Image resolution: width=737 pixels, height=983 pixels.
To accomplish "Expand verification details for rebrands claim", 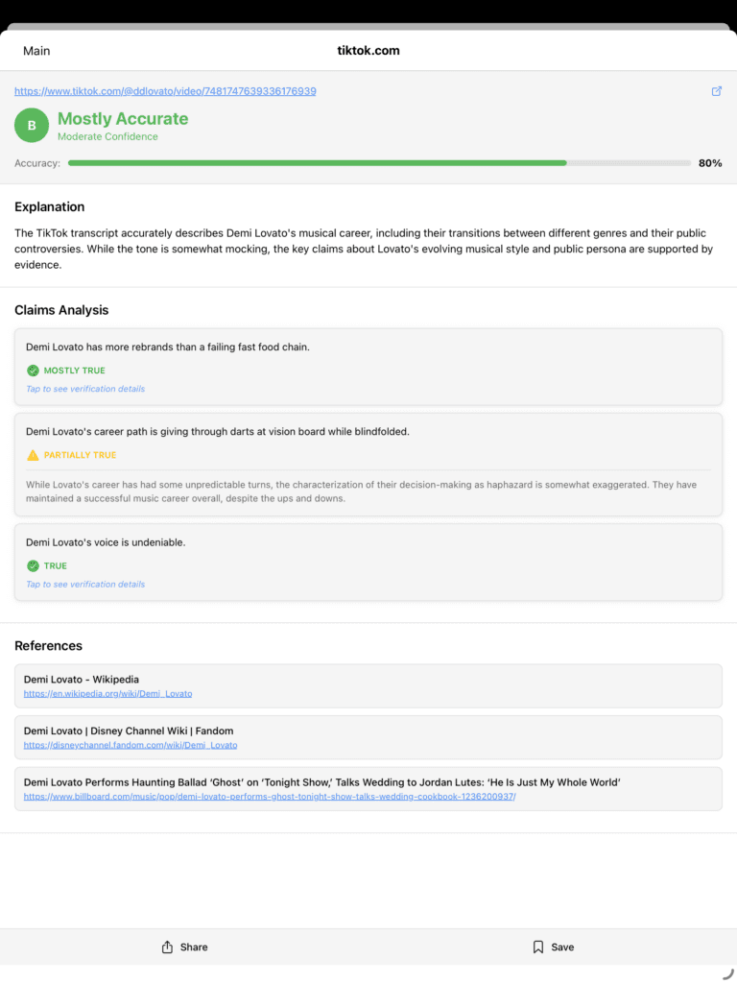I will [x=85, y=389].
